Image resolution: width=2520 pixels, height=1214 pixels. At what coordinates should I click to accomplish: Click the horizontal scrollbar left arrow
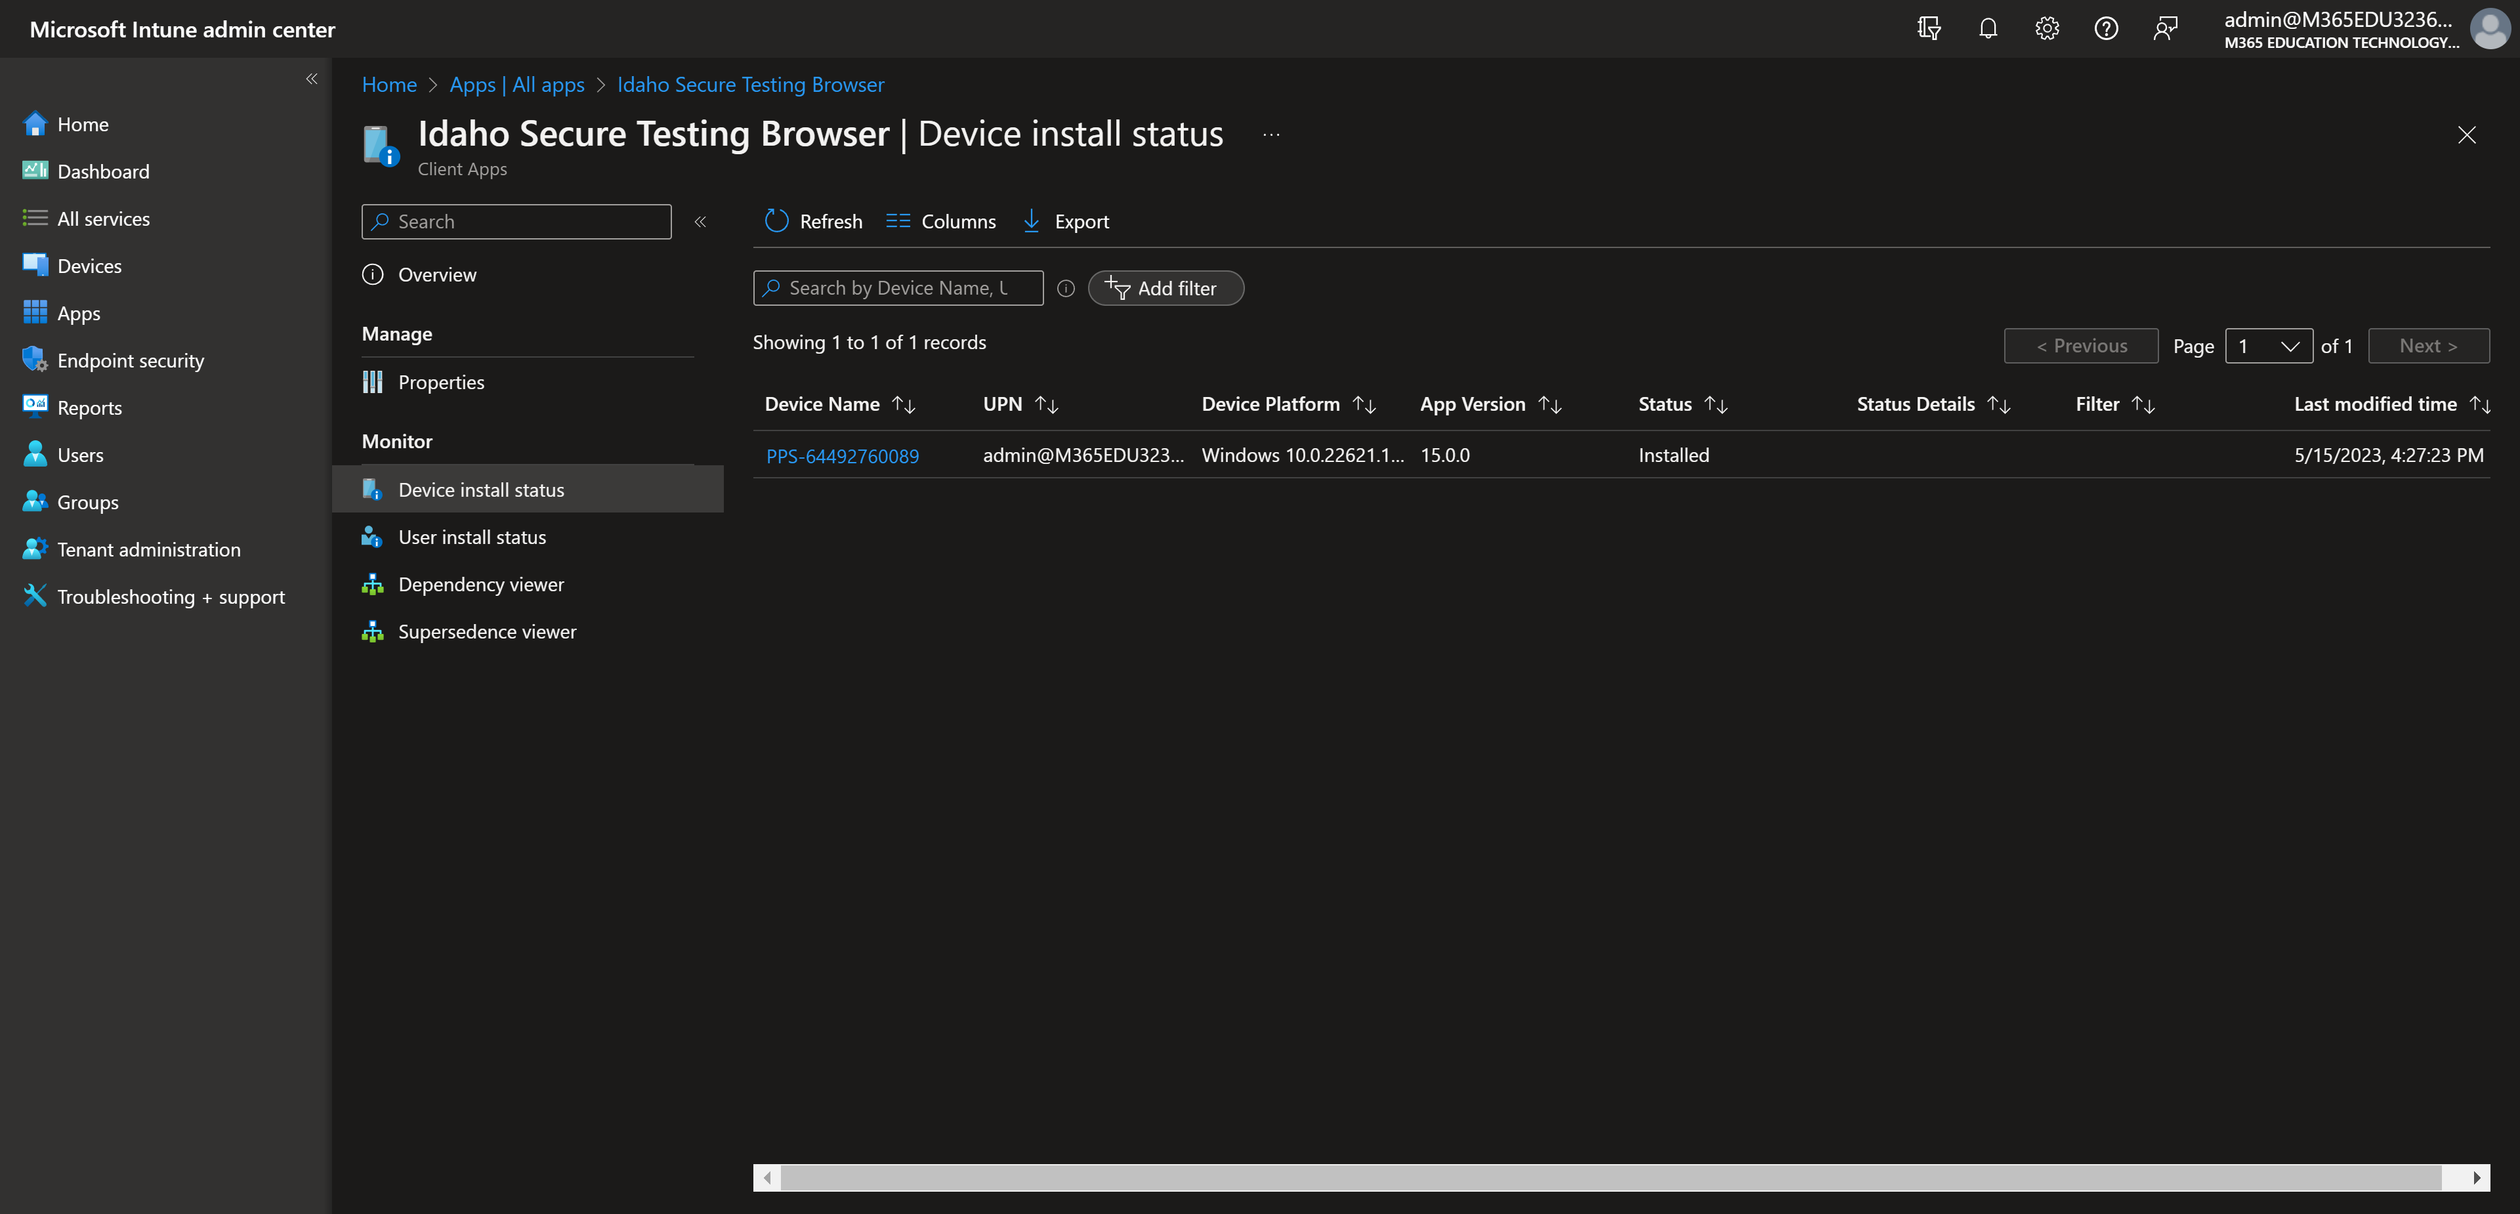tap(767, 1178)
